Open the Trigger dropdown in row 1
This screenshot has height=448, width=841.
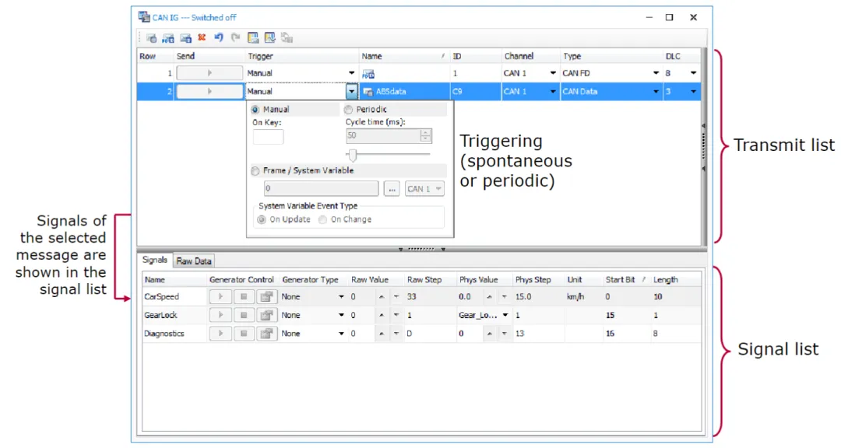[351, 73]
